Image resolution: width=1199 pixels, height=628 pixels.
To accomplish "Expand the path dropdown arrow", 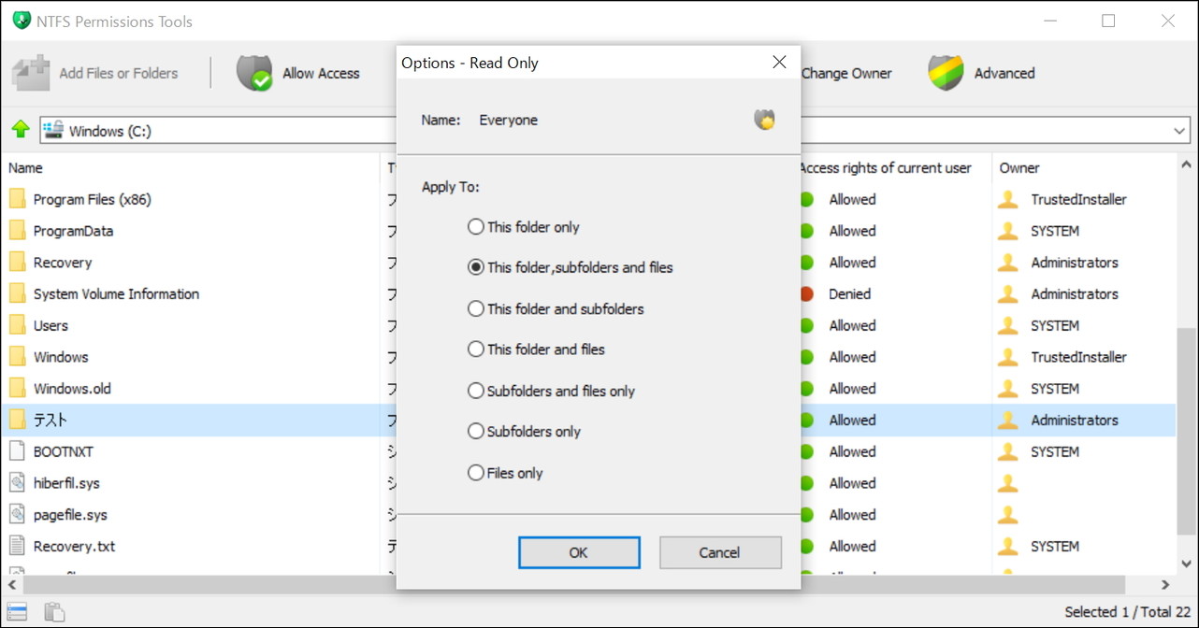I will pos(1179,131).
